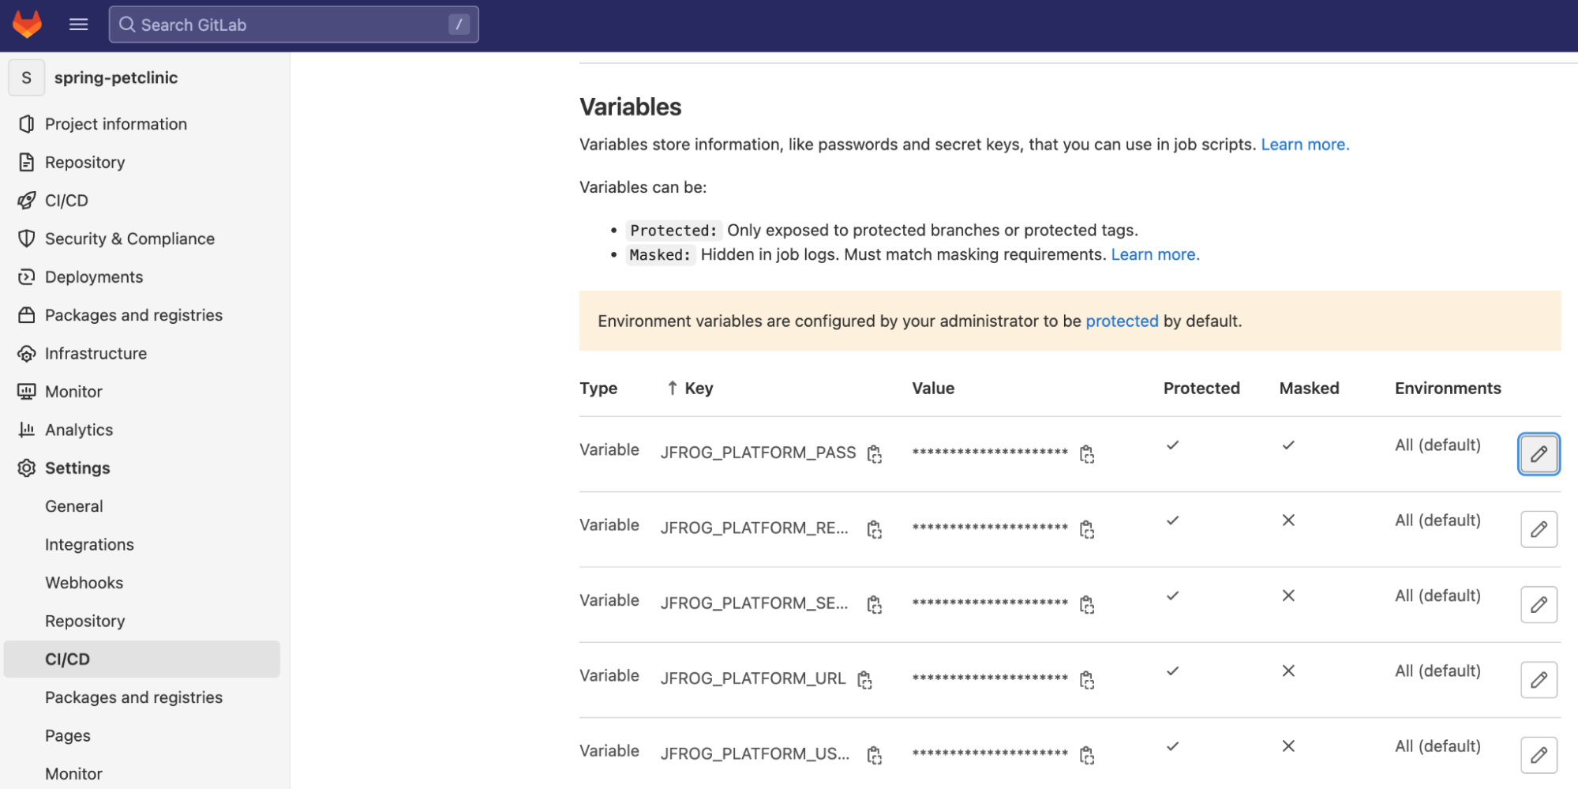Click the GitLab fox logo
The width and height of the screenshot is (1578, 789).
[x=27, y=24]
